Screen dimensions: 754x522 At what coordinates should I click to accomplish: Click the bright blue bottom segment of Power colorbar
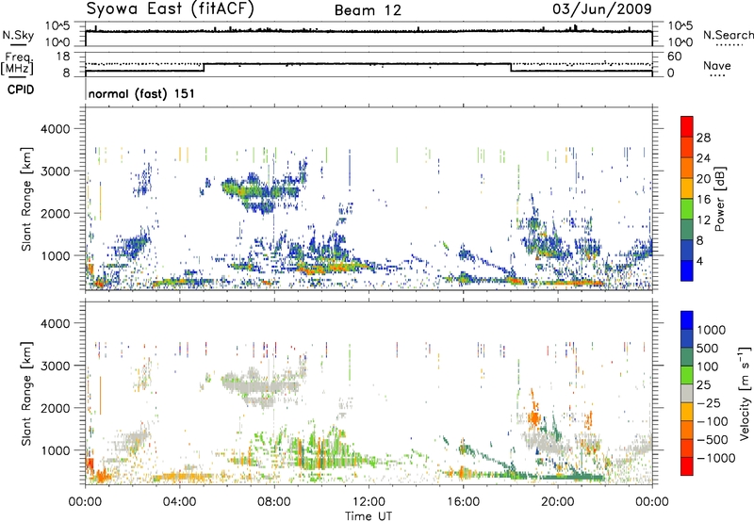(x=687, y=270)
